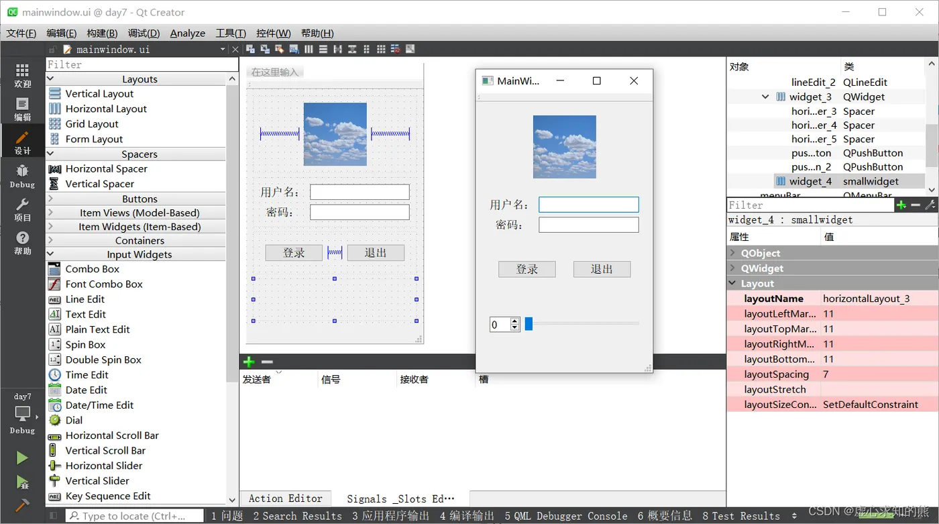Switch to 编辑 edit mode
This screenshot has width=939, height=524.
22,109
